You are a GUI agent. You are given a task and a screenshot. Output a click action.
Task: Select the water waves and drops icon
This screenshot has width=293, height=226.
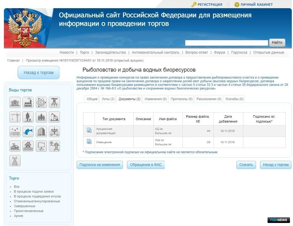pos(15,132)
